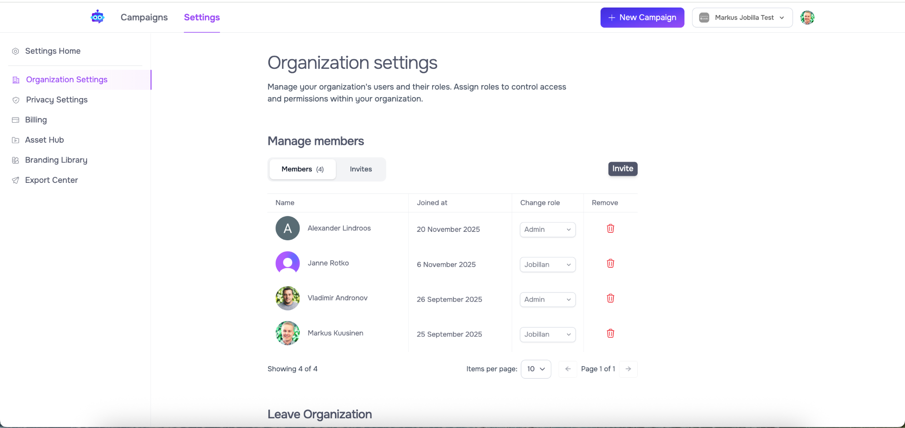This screenshot has width=905, height=428.
Task: Click the robot logo icon
Action: pyautogui.click(x=97, y=17)
